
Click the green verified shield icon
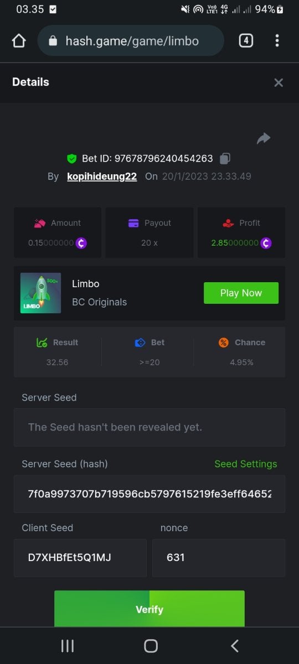(71, 159)
